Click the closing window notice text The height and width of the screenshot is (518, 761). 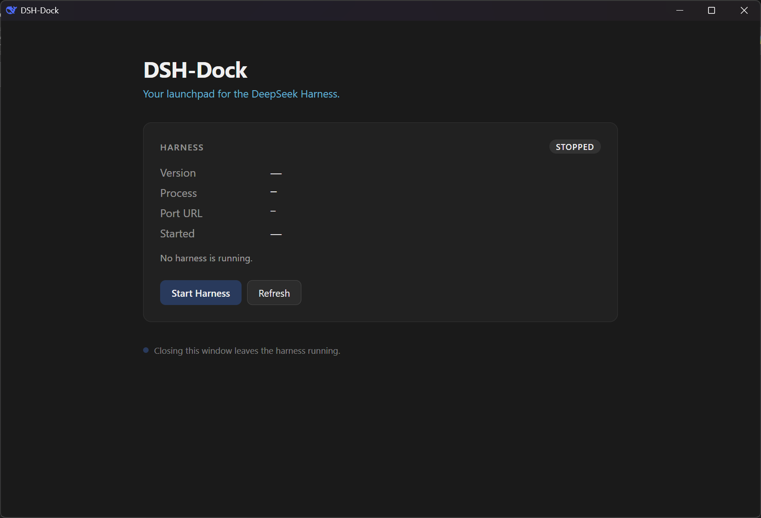tap(247, 351)
